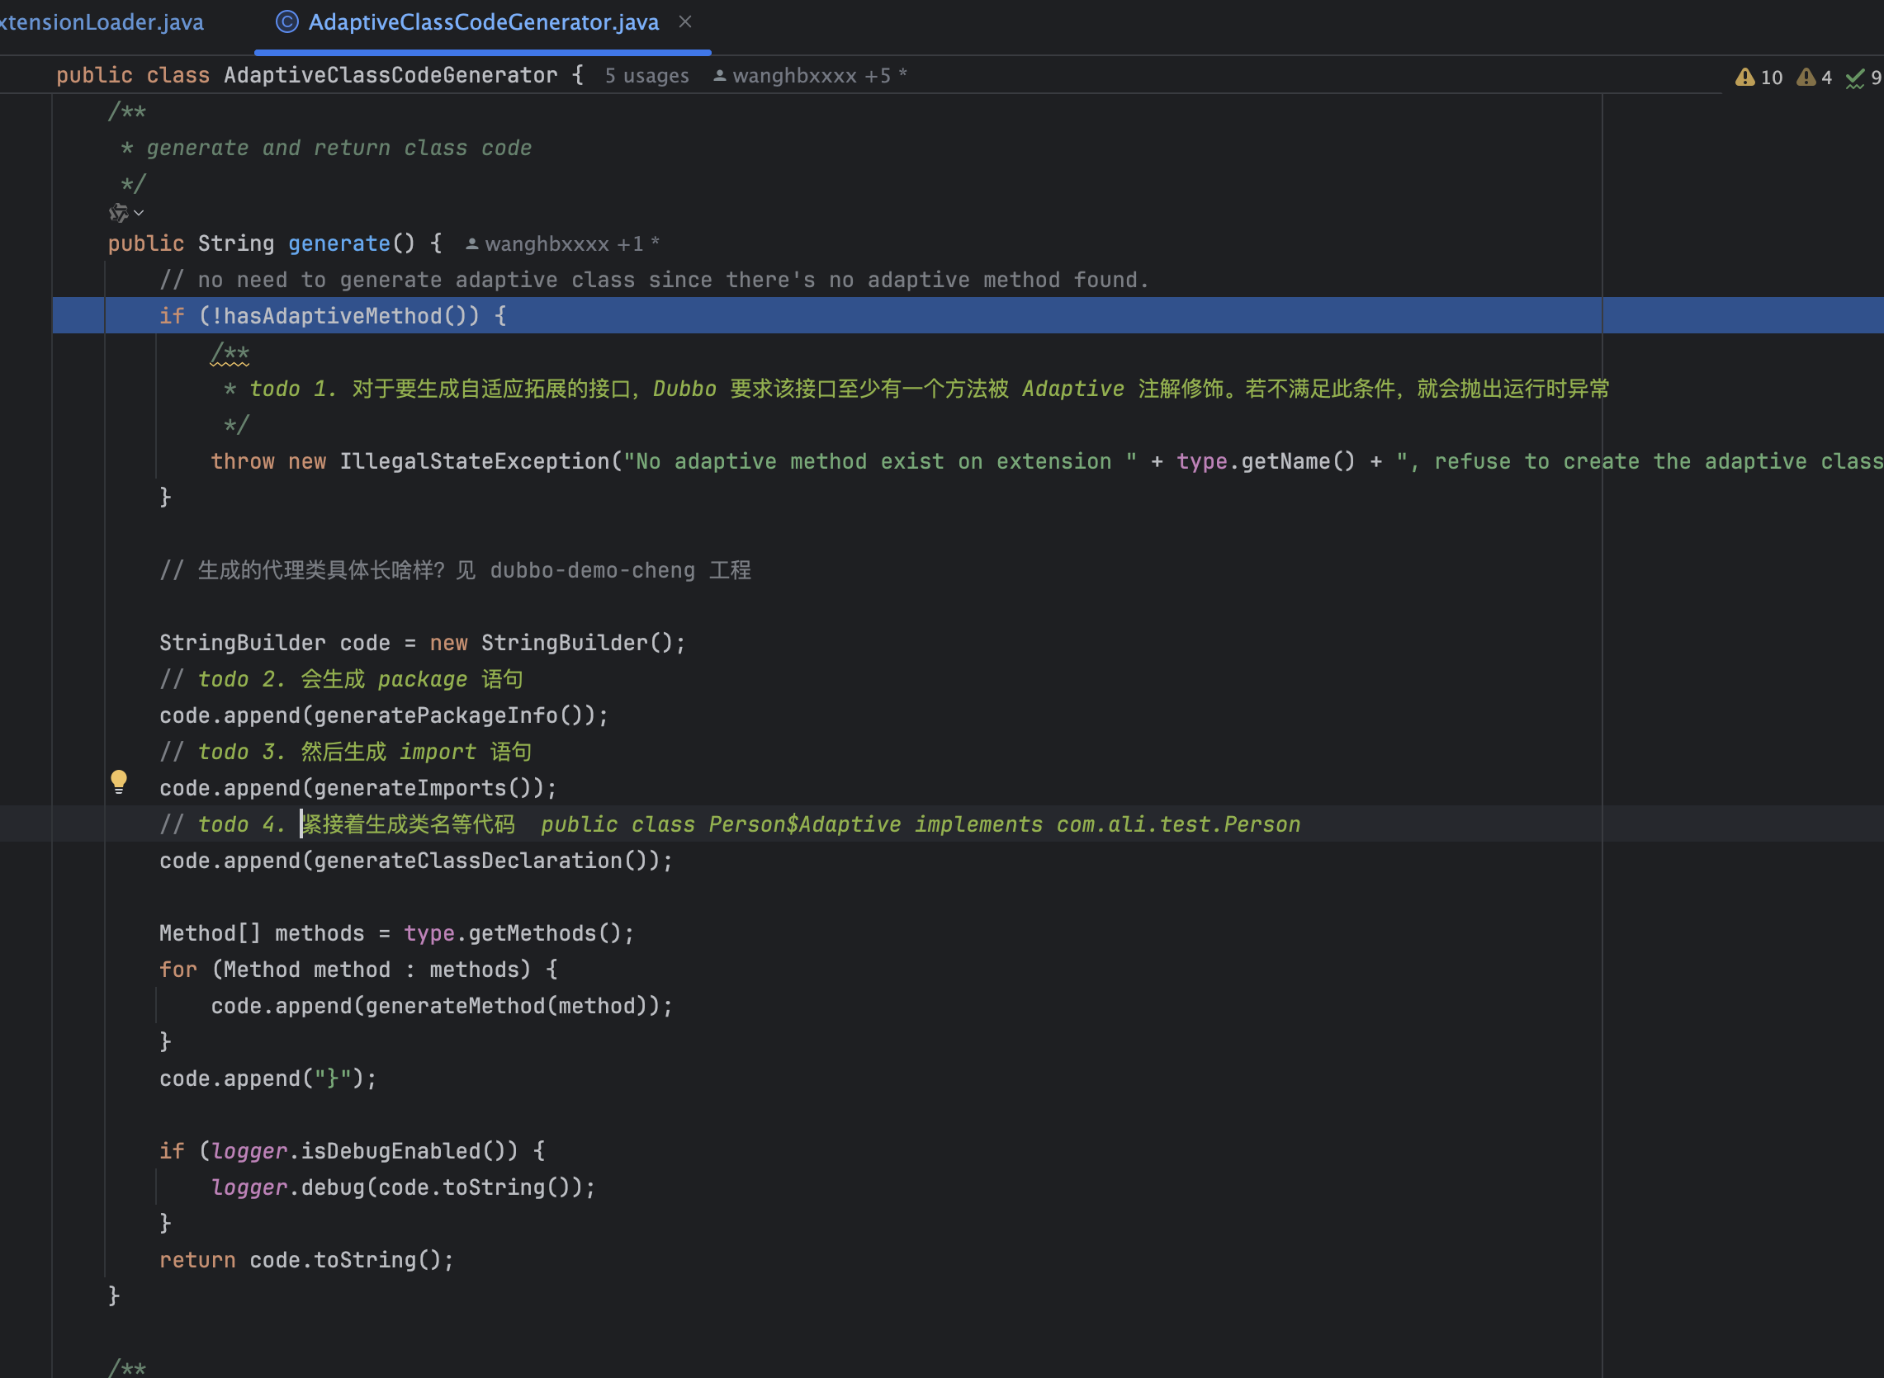
Task: Click the author icon beside wanghbxxxx +5
Action: [719, 75]
